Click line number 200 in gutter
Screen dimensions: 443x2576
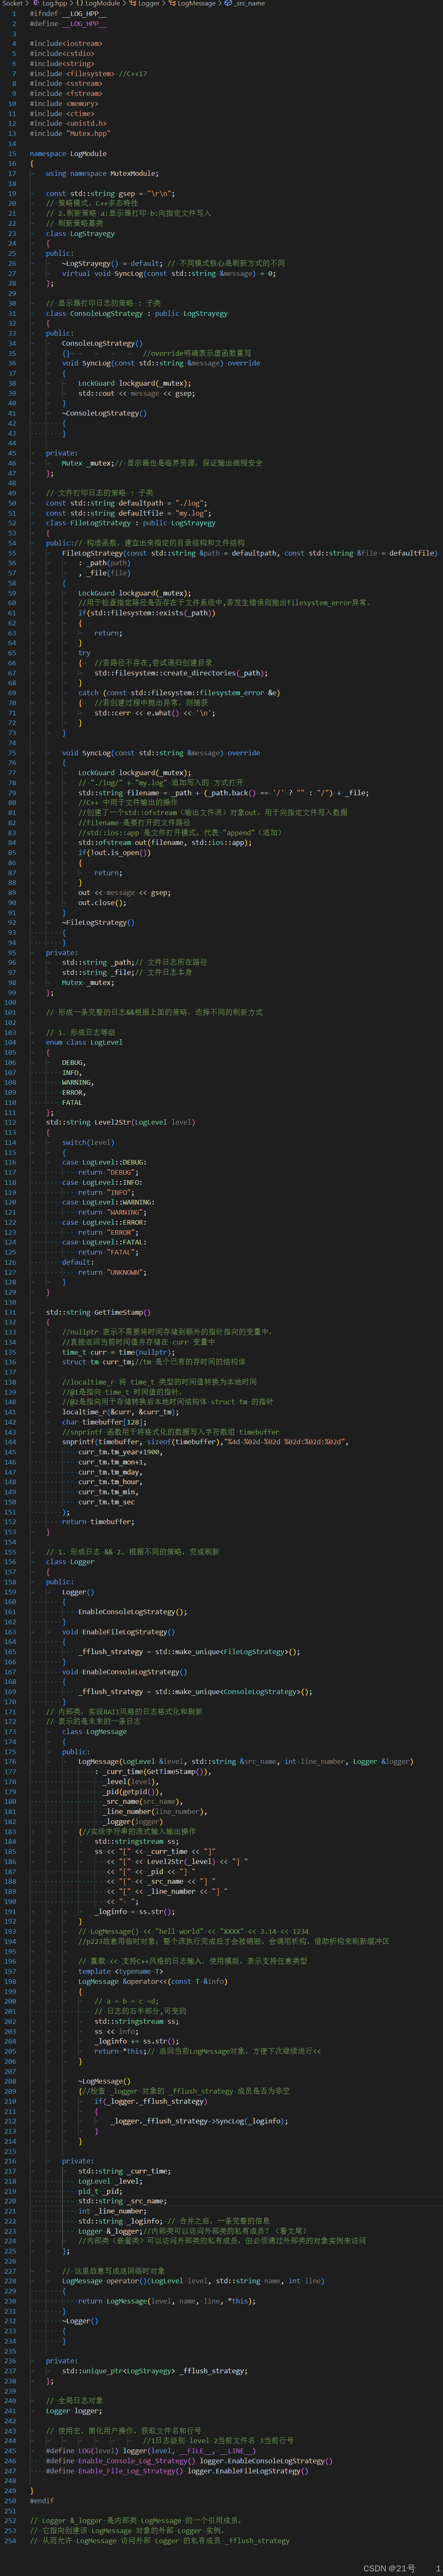11,2002
